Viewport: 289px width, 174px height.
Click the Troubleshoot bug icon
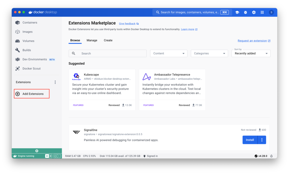pyautogui.click(x=246, y=12)
